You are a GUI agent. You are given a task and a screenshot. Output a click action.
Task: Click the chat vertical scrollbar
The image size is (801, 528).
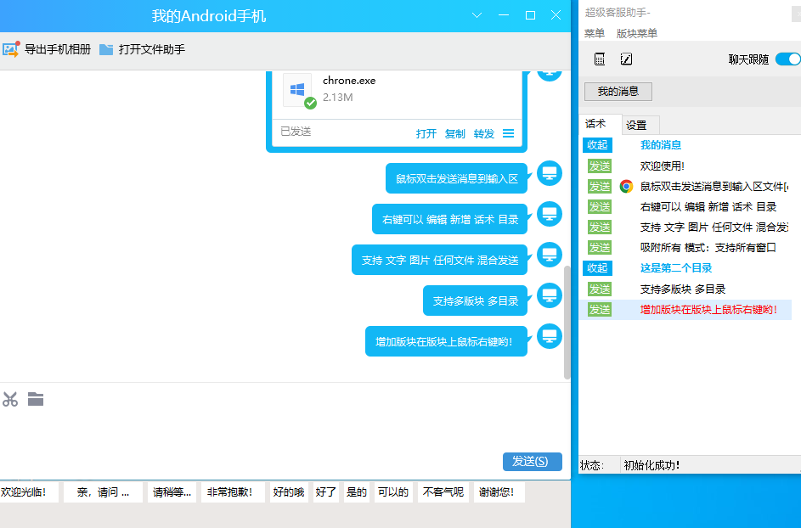click(x=567, y=323)
